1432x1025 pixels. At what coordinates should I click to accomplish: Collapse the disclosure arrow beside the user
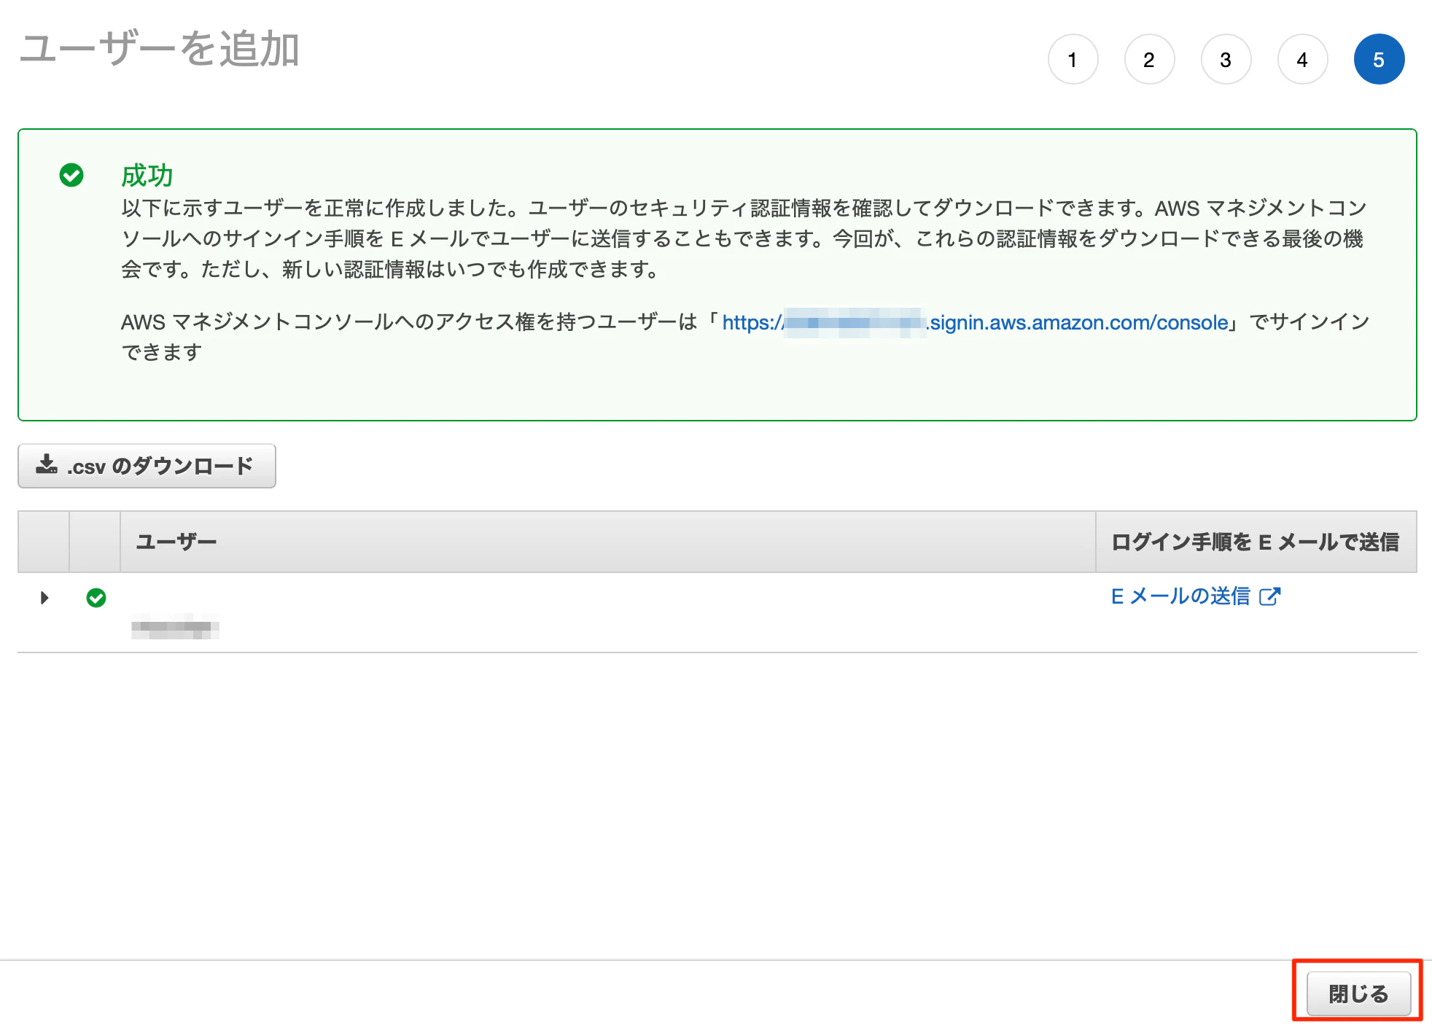(x=44, y=597)
